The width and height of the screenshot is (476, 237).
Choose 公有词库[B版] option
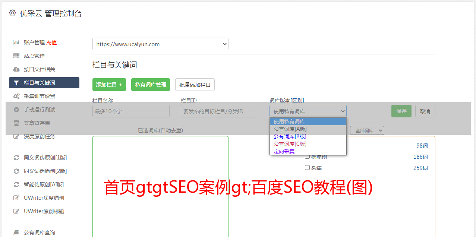click(308, 136)
